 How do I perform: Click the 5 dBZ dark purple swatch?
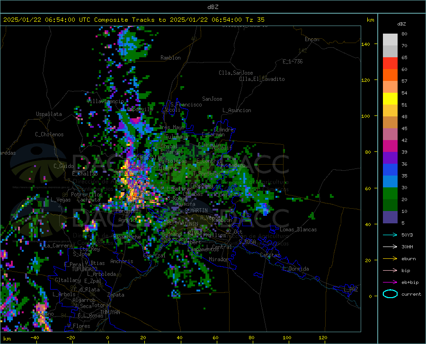point(390,217)
